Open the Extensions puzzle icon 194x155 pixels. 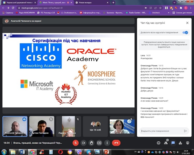point(181,8)
